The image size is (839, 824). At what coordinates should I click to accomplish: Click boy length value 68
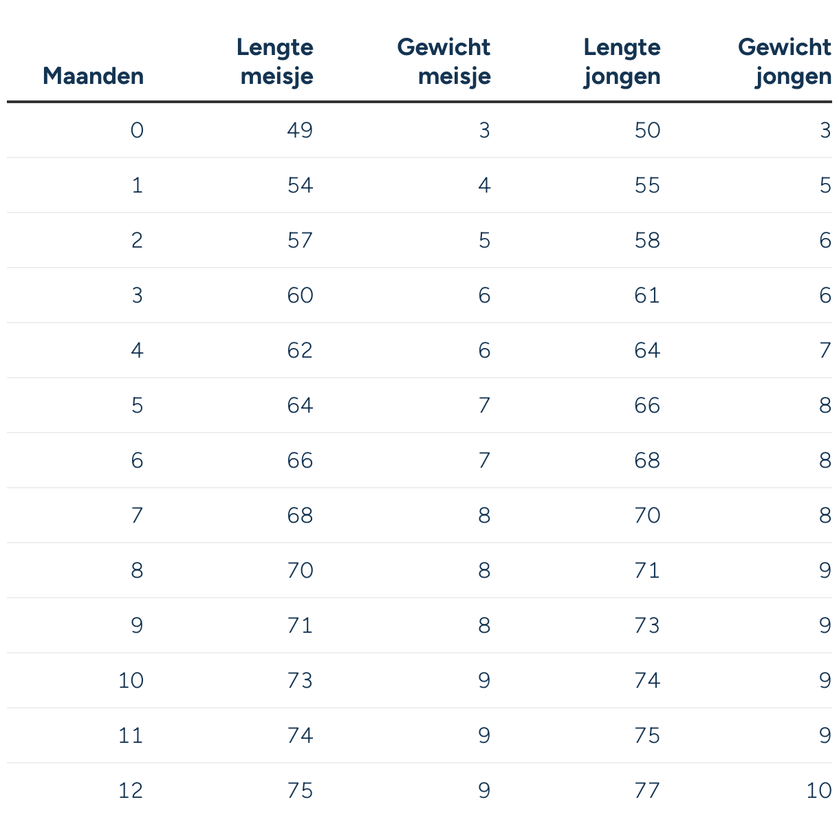coord(647,461)
